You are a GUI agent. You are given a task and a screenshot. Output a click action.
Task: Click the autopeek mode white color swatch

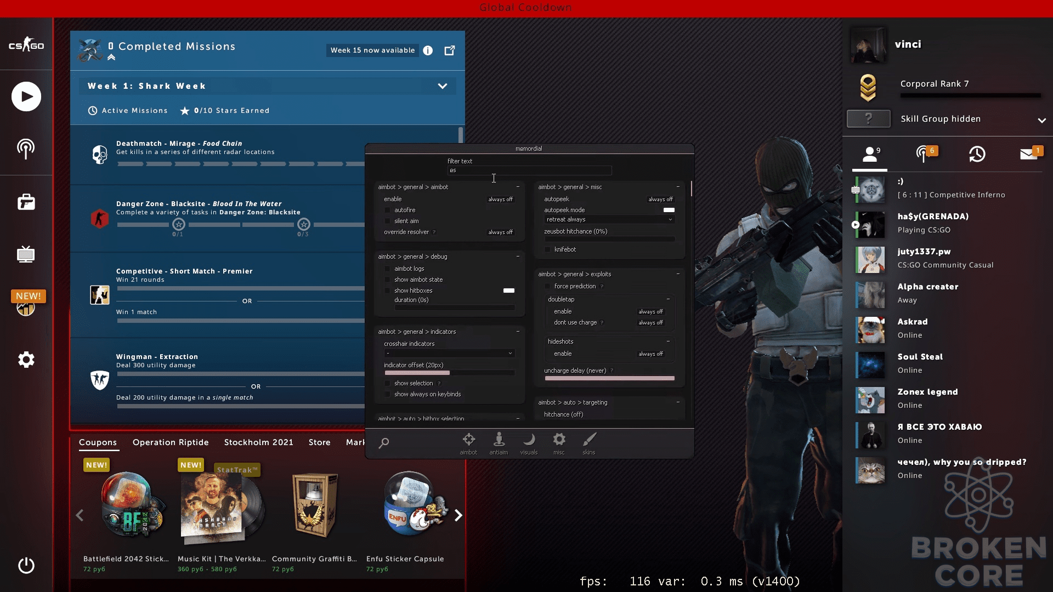click(x=669, y=210)
